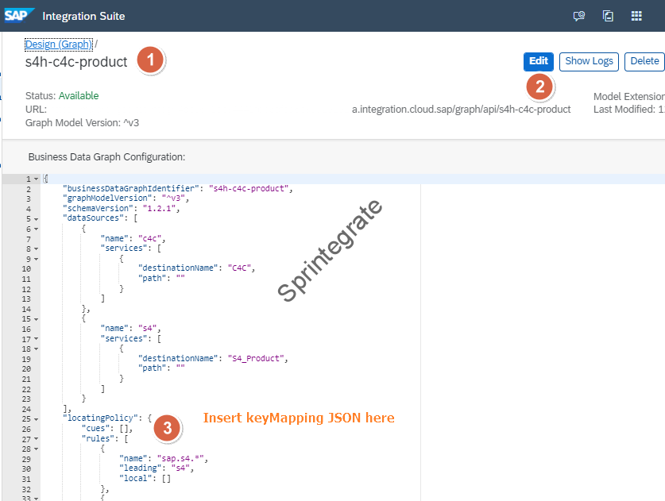Collapse the s4 services array at line 17

(36, 337)
